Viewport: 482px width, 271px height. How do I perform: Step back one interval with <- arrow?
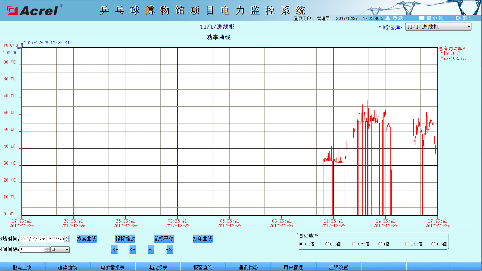click(133, 250)
